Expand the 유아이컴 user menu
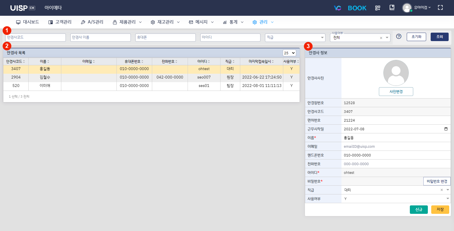This screenshot has width=454, height=231. point(422,8)
